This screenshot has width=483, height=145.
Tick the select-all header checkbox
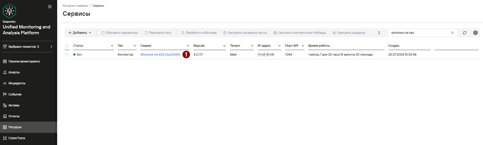67,46
